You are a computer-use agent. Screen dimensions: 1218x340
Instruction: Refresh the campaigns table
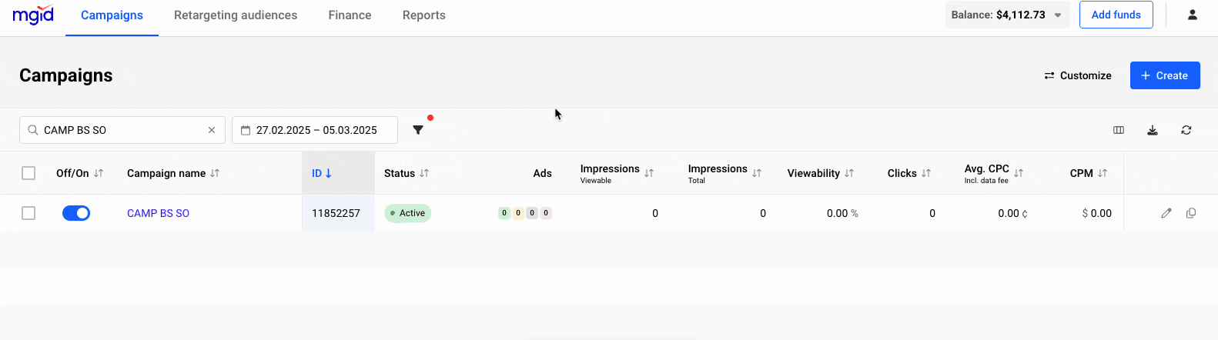1186,130
